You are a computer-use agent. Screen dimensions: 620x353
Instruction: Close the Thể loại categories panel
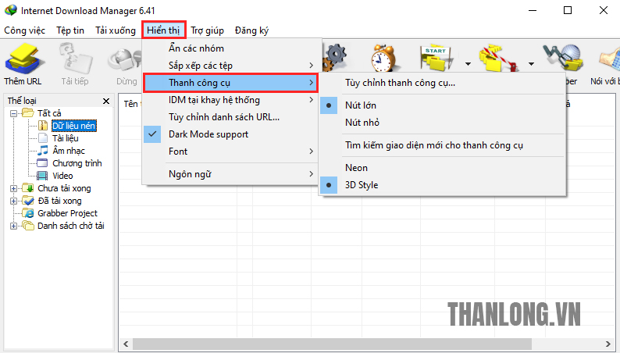coord(106,101)
